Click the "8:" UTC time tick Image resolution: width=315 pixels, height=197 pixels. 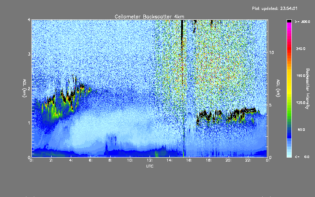coord(110,160)
